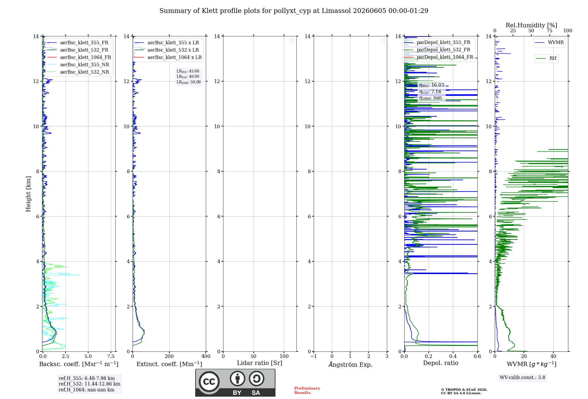Click the LR1064: 50.00 annotation
Image resolution: width=588 pixels, height=399 pixels.
189,82
